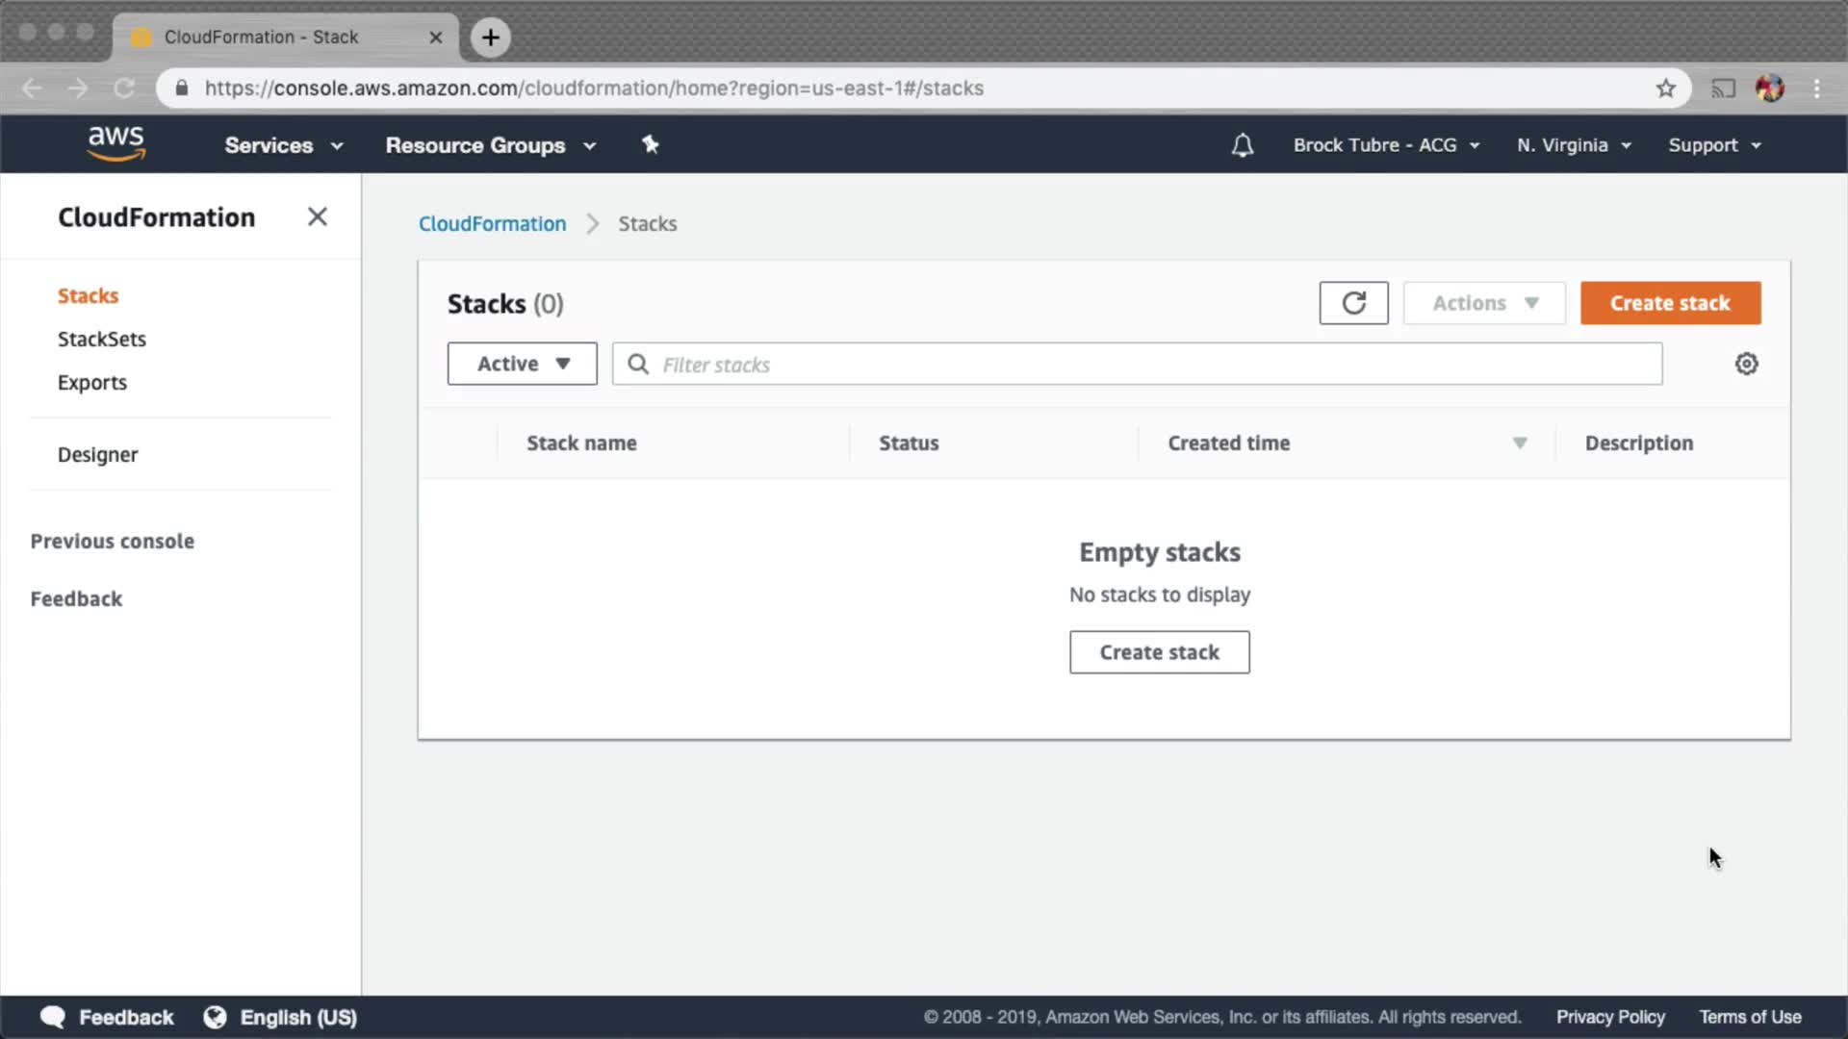Click the pin shortcuts icon in navbar
The height and width of the screenshot is (1039, 1848).
[651, 144]
